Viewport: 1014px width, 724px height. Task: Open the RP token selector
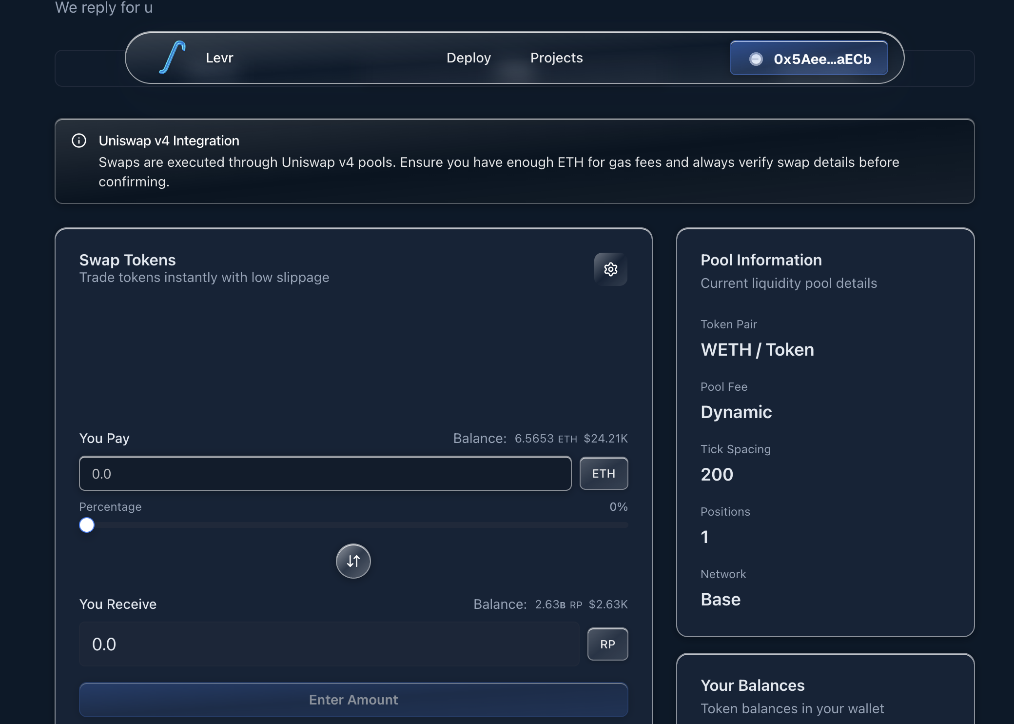[607, 644]
